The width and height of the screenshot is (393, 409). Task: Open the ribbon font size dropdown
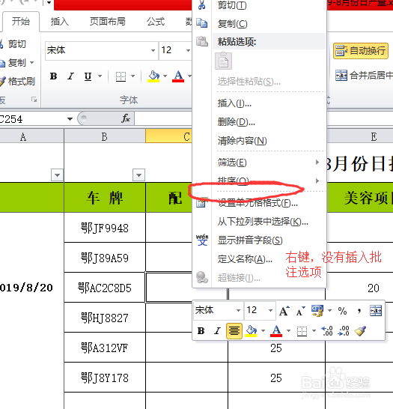click(188, 50)
